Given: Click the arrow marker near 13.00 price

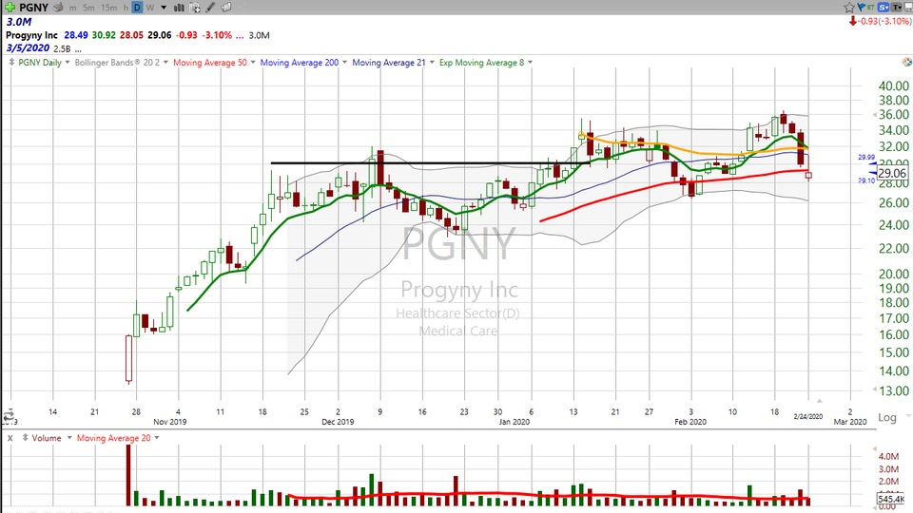Looking at the screenshot, I should click(x=875, y=389).
